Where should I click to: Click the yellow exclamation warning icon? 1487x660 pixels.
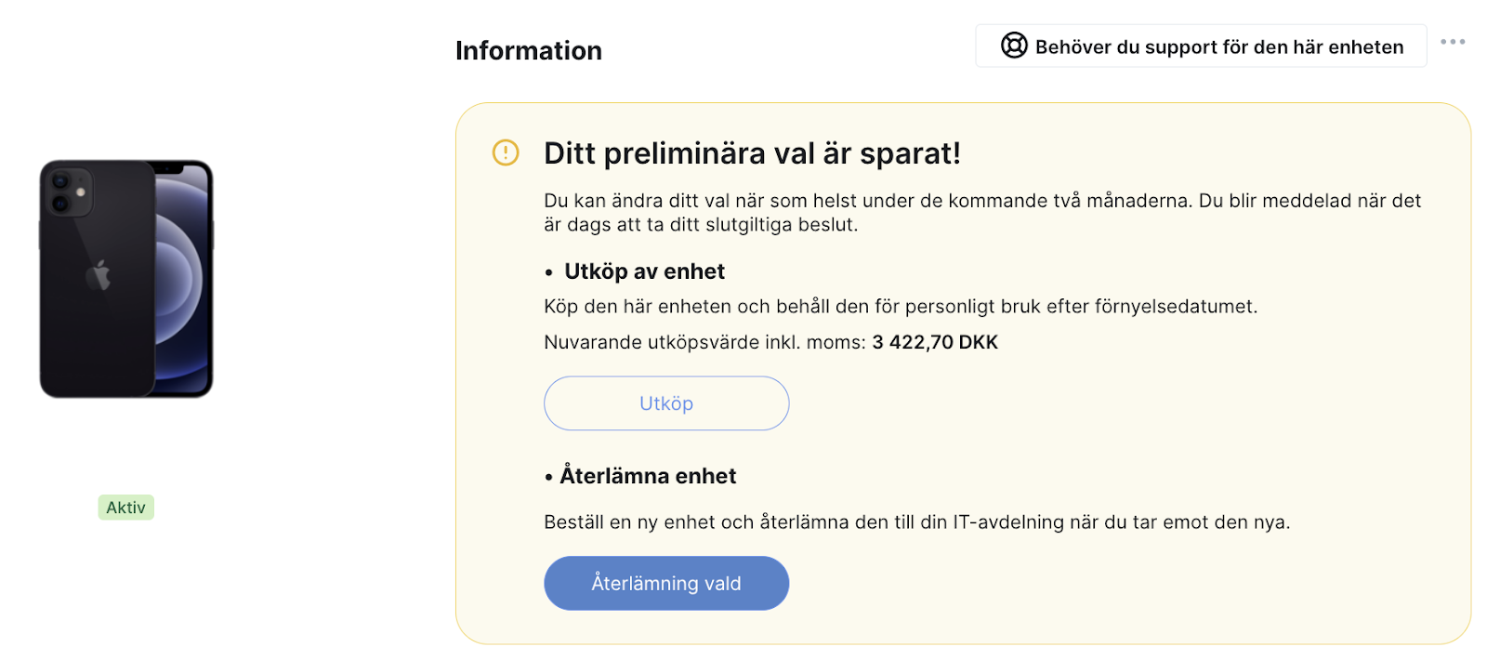[x=506, y=152]
